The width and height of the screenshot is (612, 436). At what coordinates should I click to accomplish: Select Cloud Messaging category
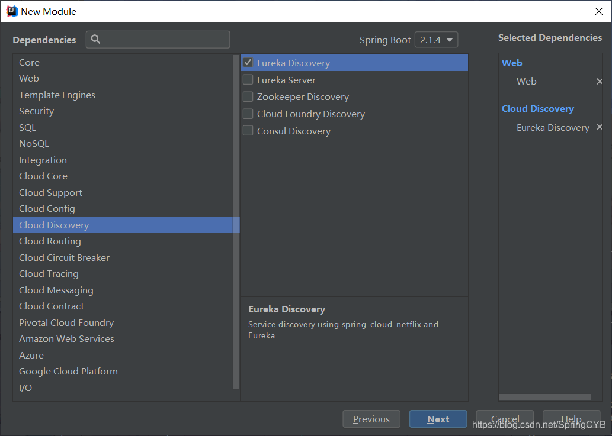tap(123, 290)
